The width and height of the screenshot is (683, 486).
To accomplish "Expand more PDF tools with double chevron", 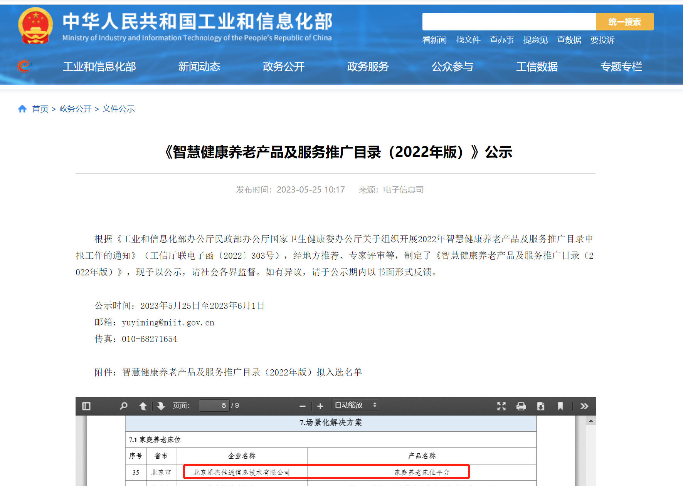I will point(585,406).
